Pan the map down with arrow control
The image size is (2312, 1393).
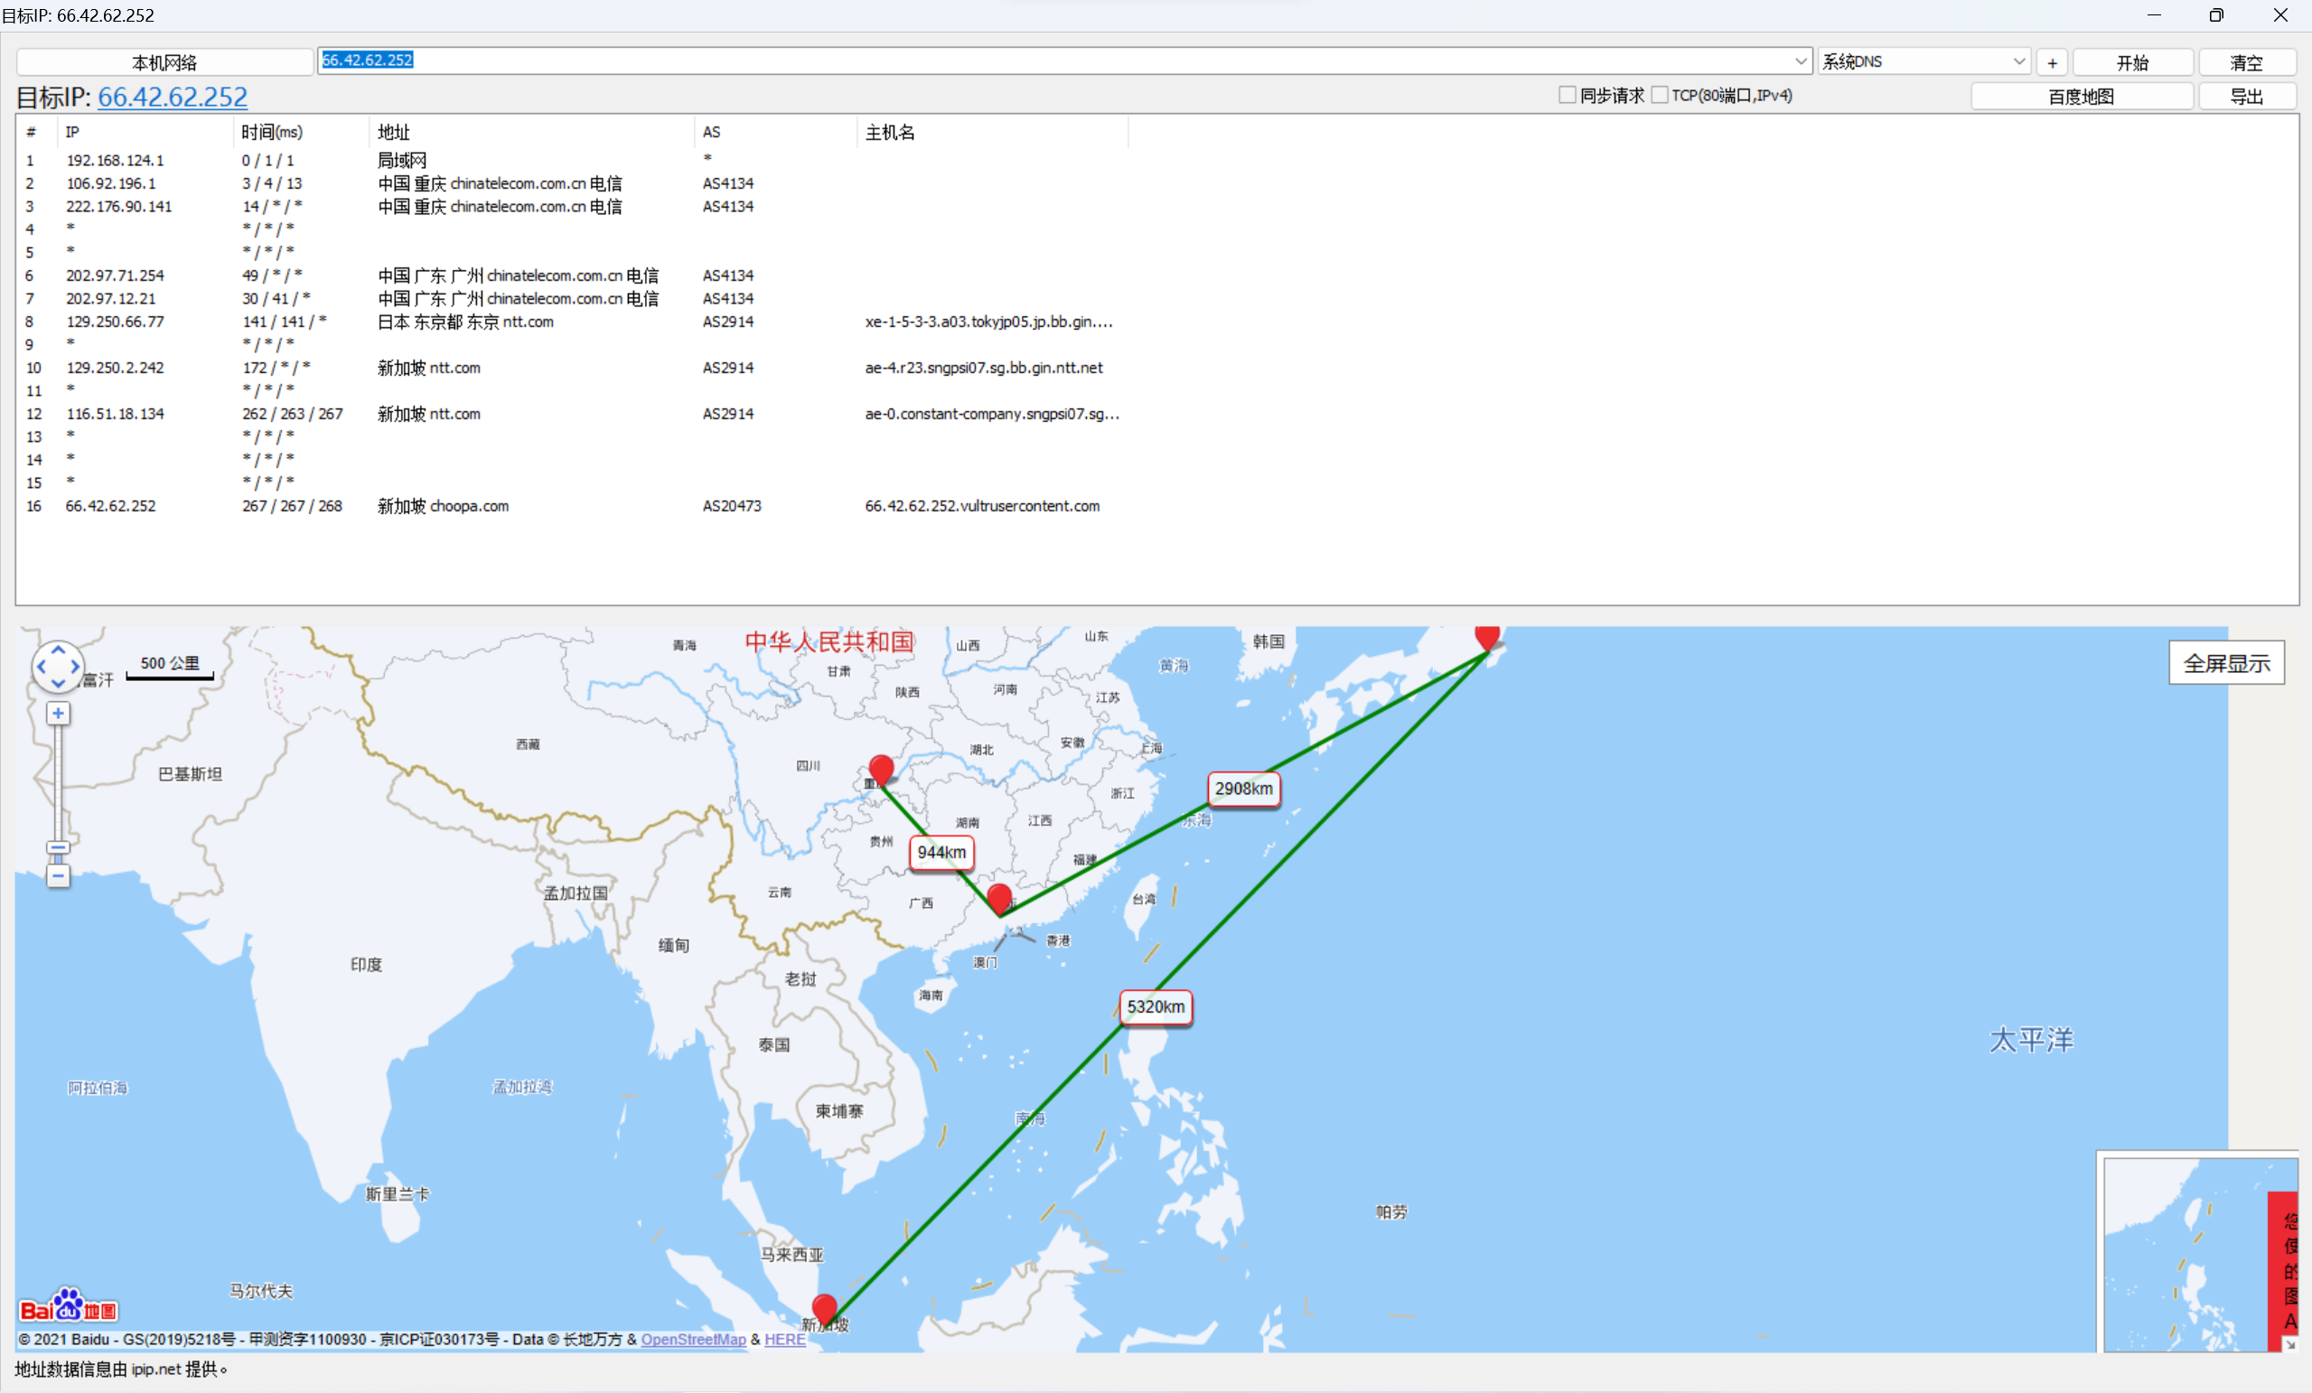click(58, 684)
